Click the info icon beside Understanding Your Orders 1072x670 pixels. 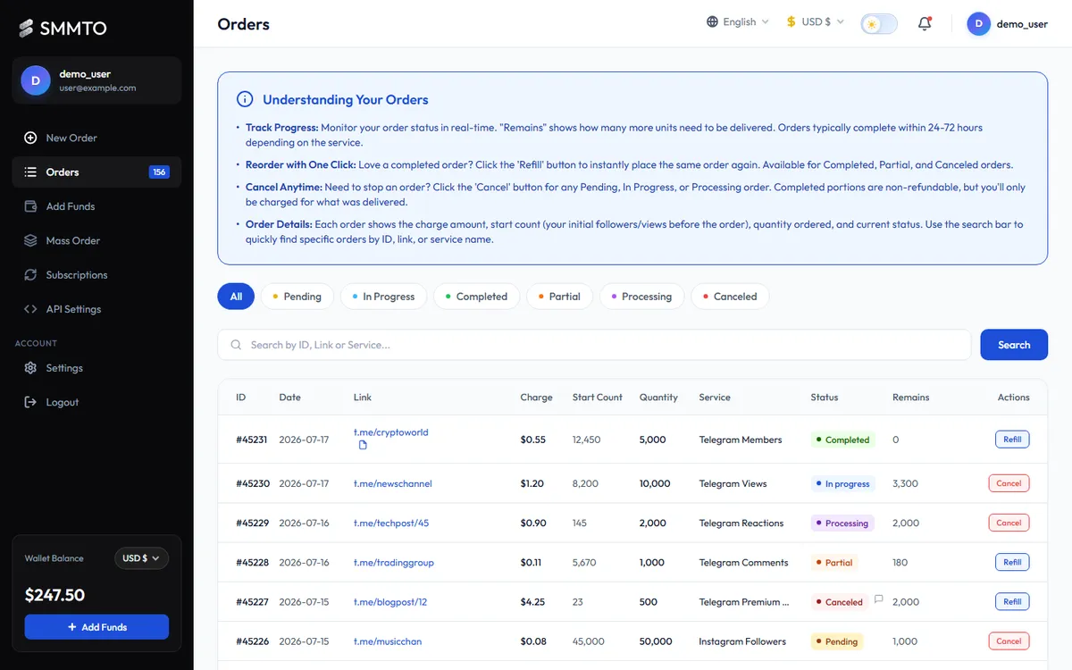point(245,99)
